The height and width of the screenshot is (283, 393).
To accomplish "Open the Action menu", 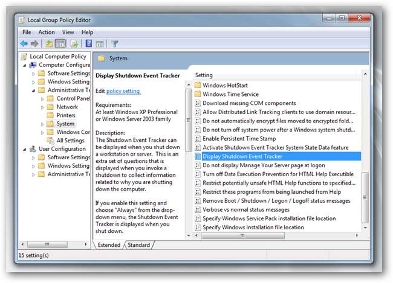I will click(x=47, y=32).
